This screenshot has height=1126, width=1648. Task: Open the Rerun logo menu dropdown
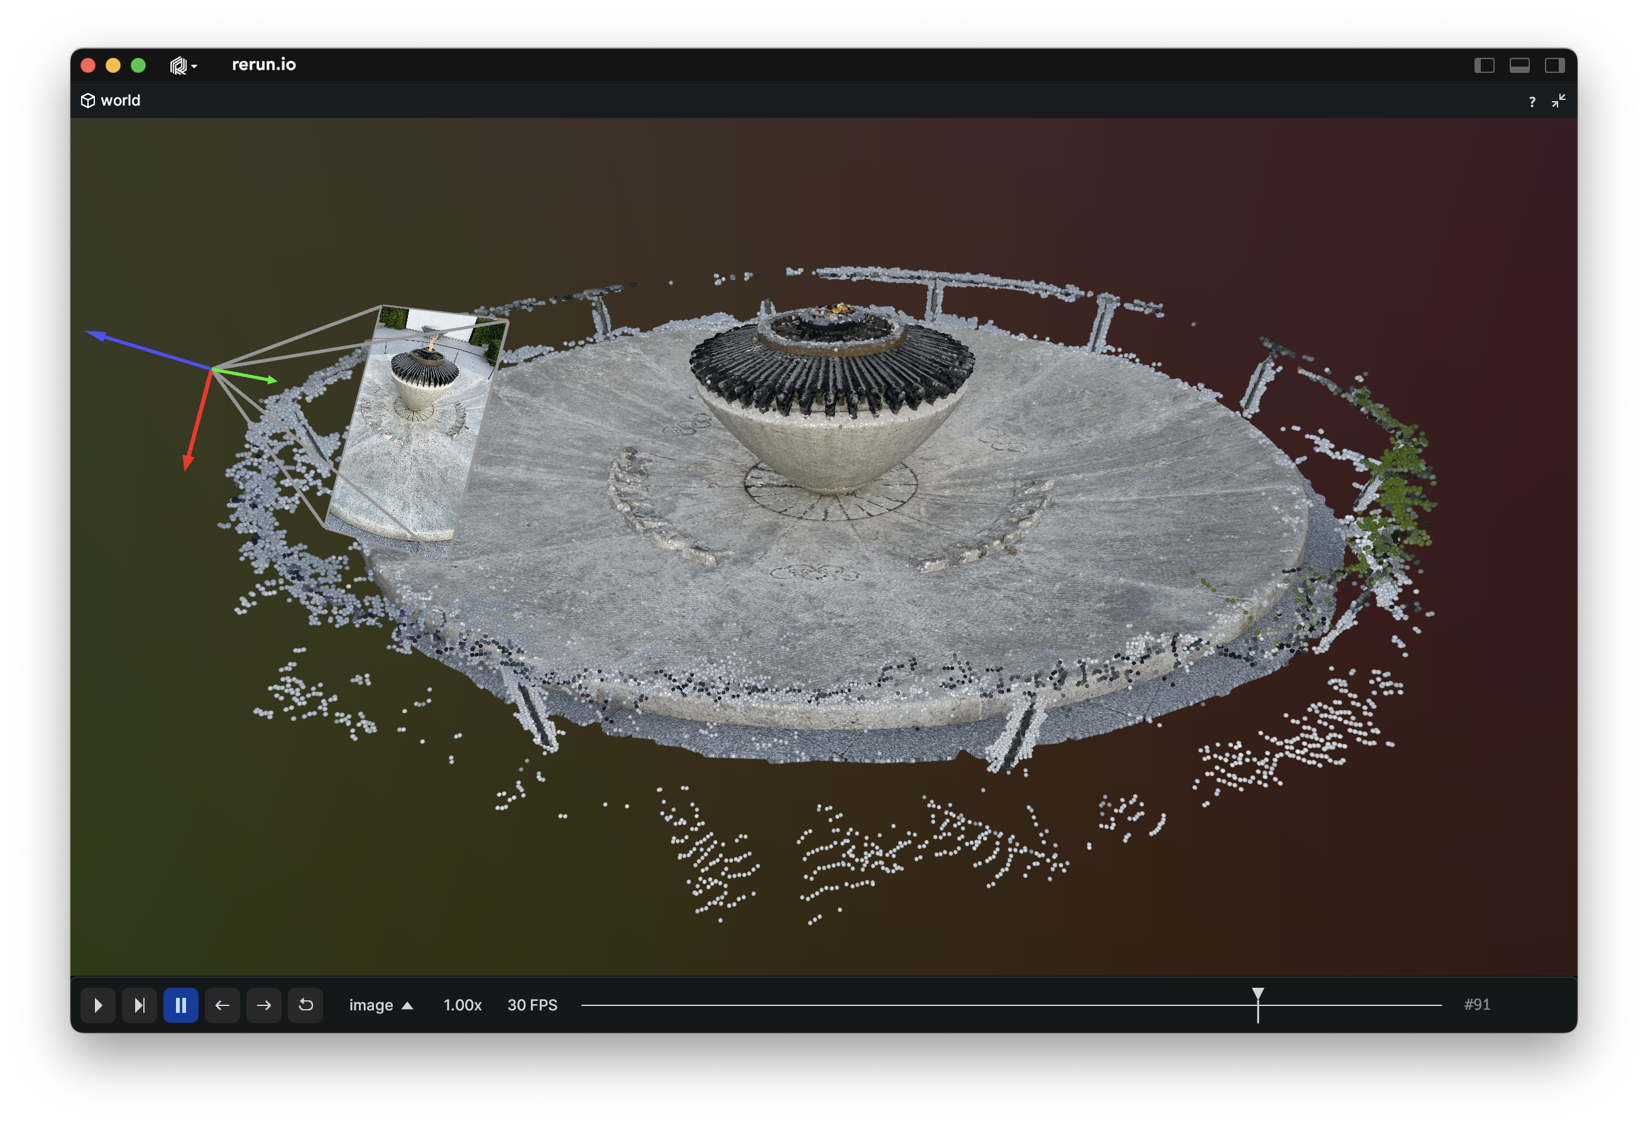[183, 65]
